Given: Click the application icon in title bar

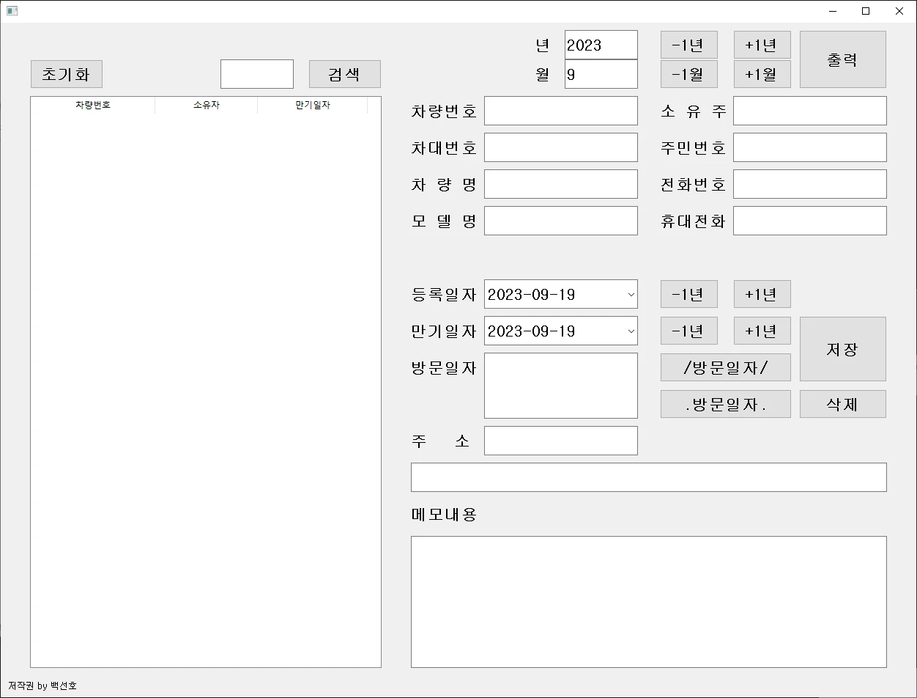Looking at the screenshot, I should (x=12, y=11).
